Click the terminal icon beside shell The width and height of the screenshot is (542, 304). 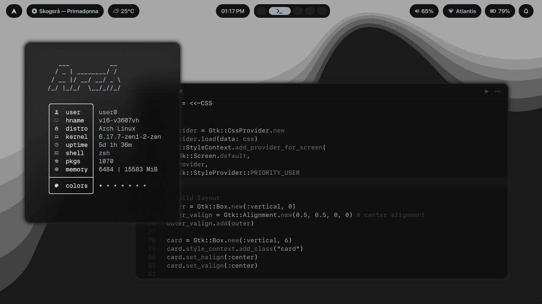(x=56, y=153)
